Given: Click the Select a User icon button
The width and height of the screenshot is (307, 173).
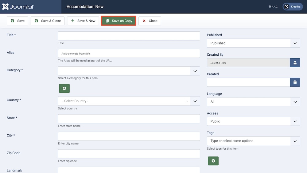Looking at the screenshot, I should [295, 63].
